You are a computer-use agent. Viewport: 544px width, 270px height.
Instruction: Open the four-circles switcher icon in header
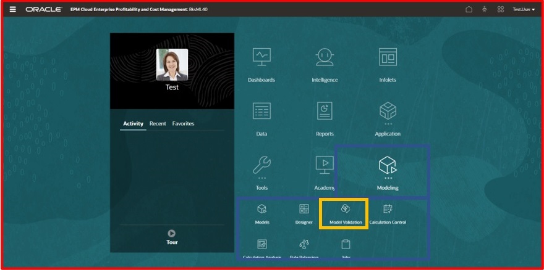click(500, 9)
